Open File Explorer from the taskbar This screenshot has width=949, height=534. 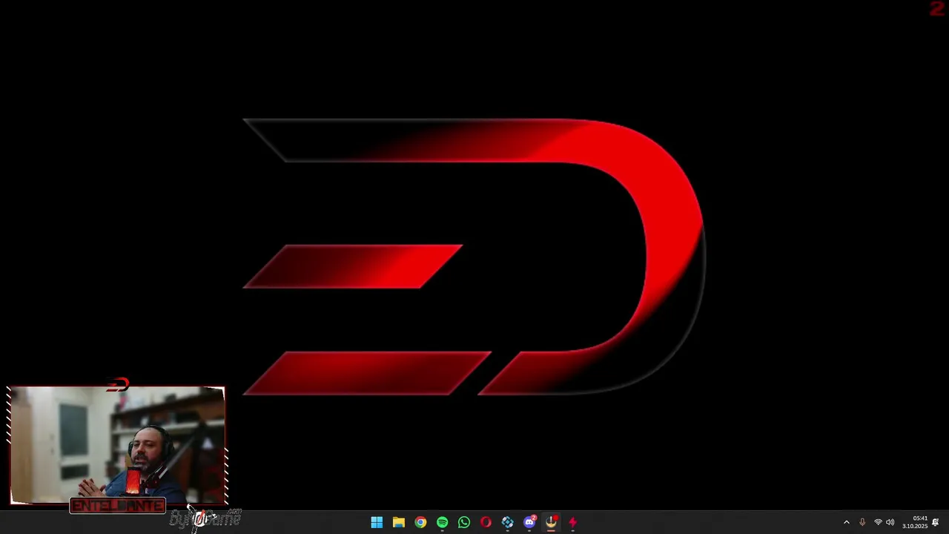(x=398, y=522)
